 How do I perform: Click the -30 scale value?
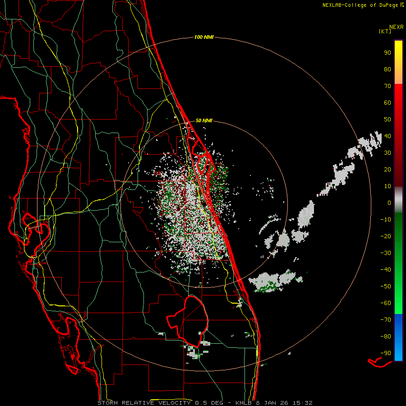click(x=386, y=253)
